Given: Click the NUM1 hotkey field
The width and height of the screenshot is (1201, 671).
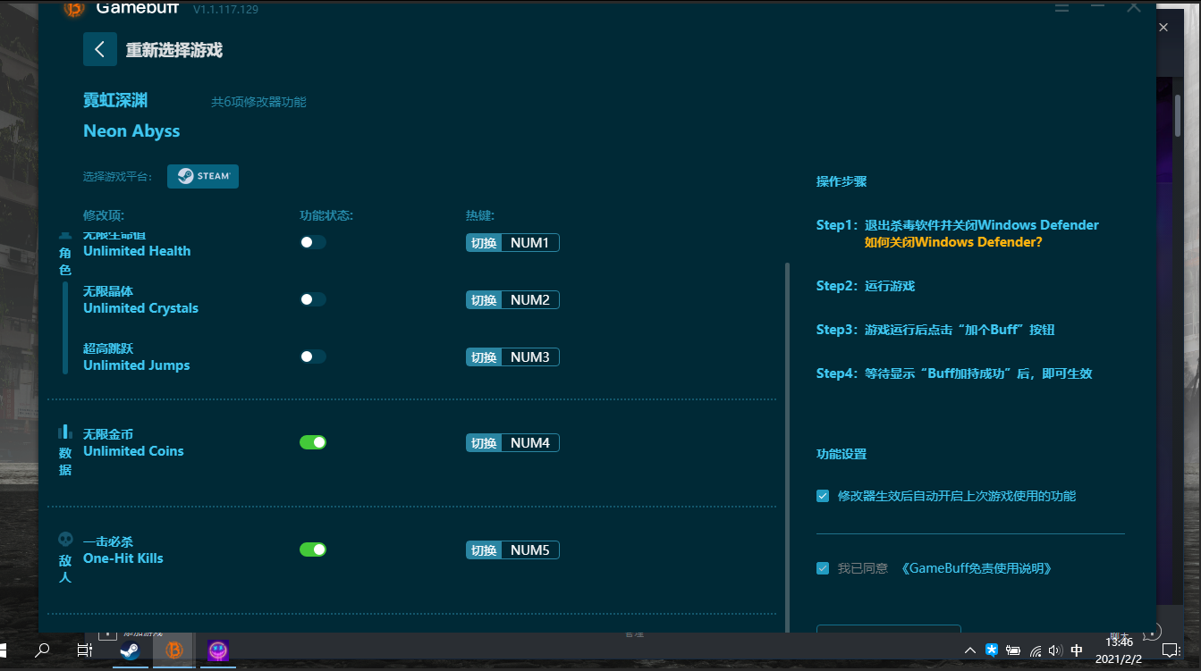Looking at the screenshot, I should [x=530, y=243].
